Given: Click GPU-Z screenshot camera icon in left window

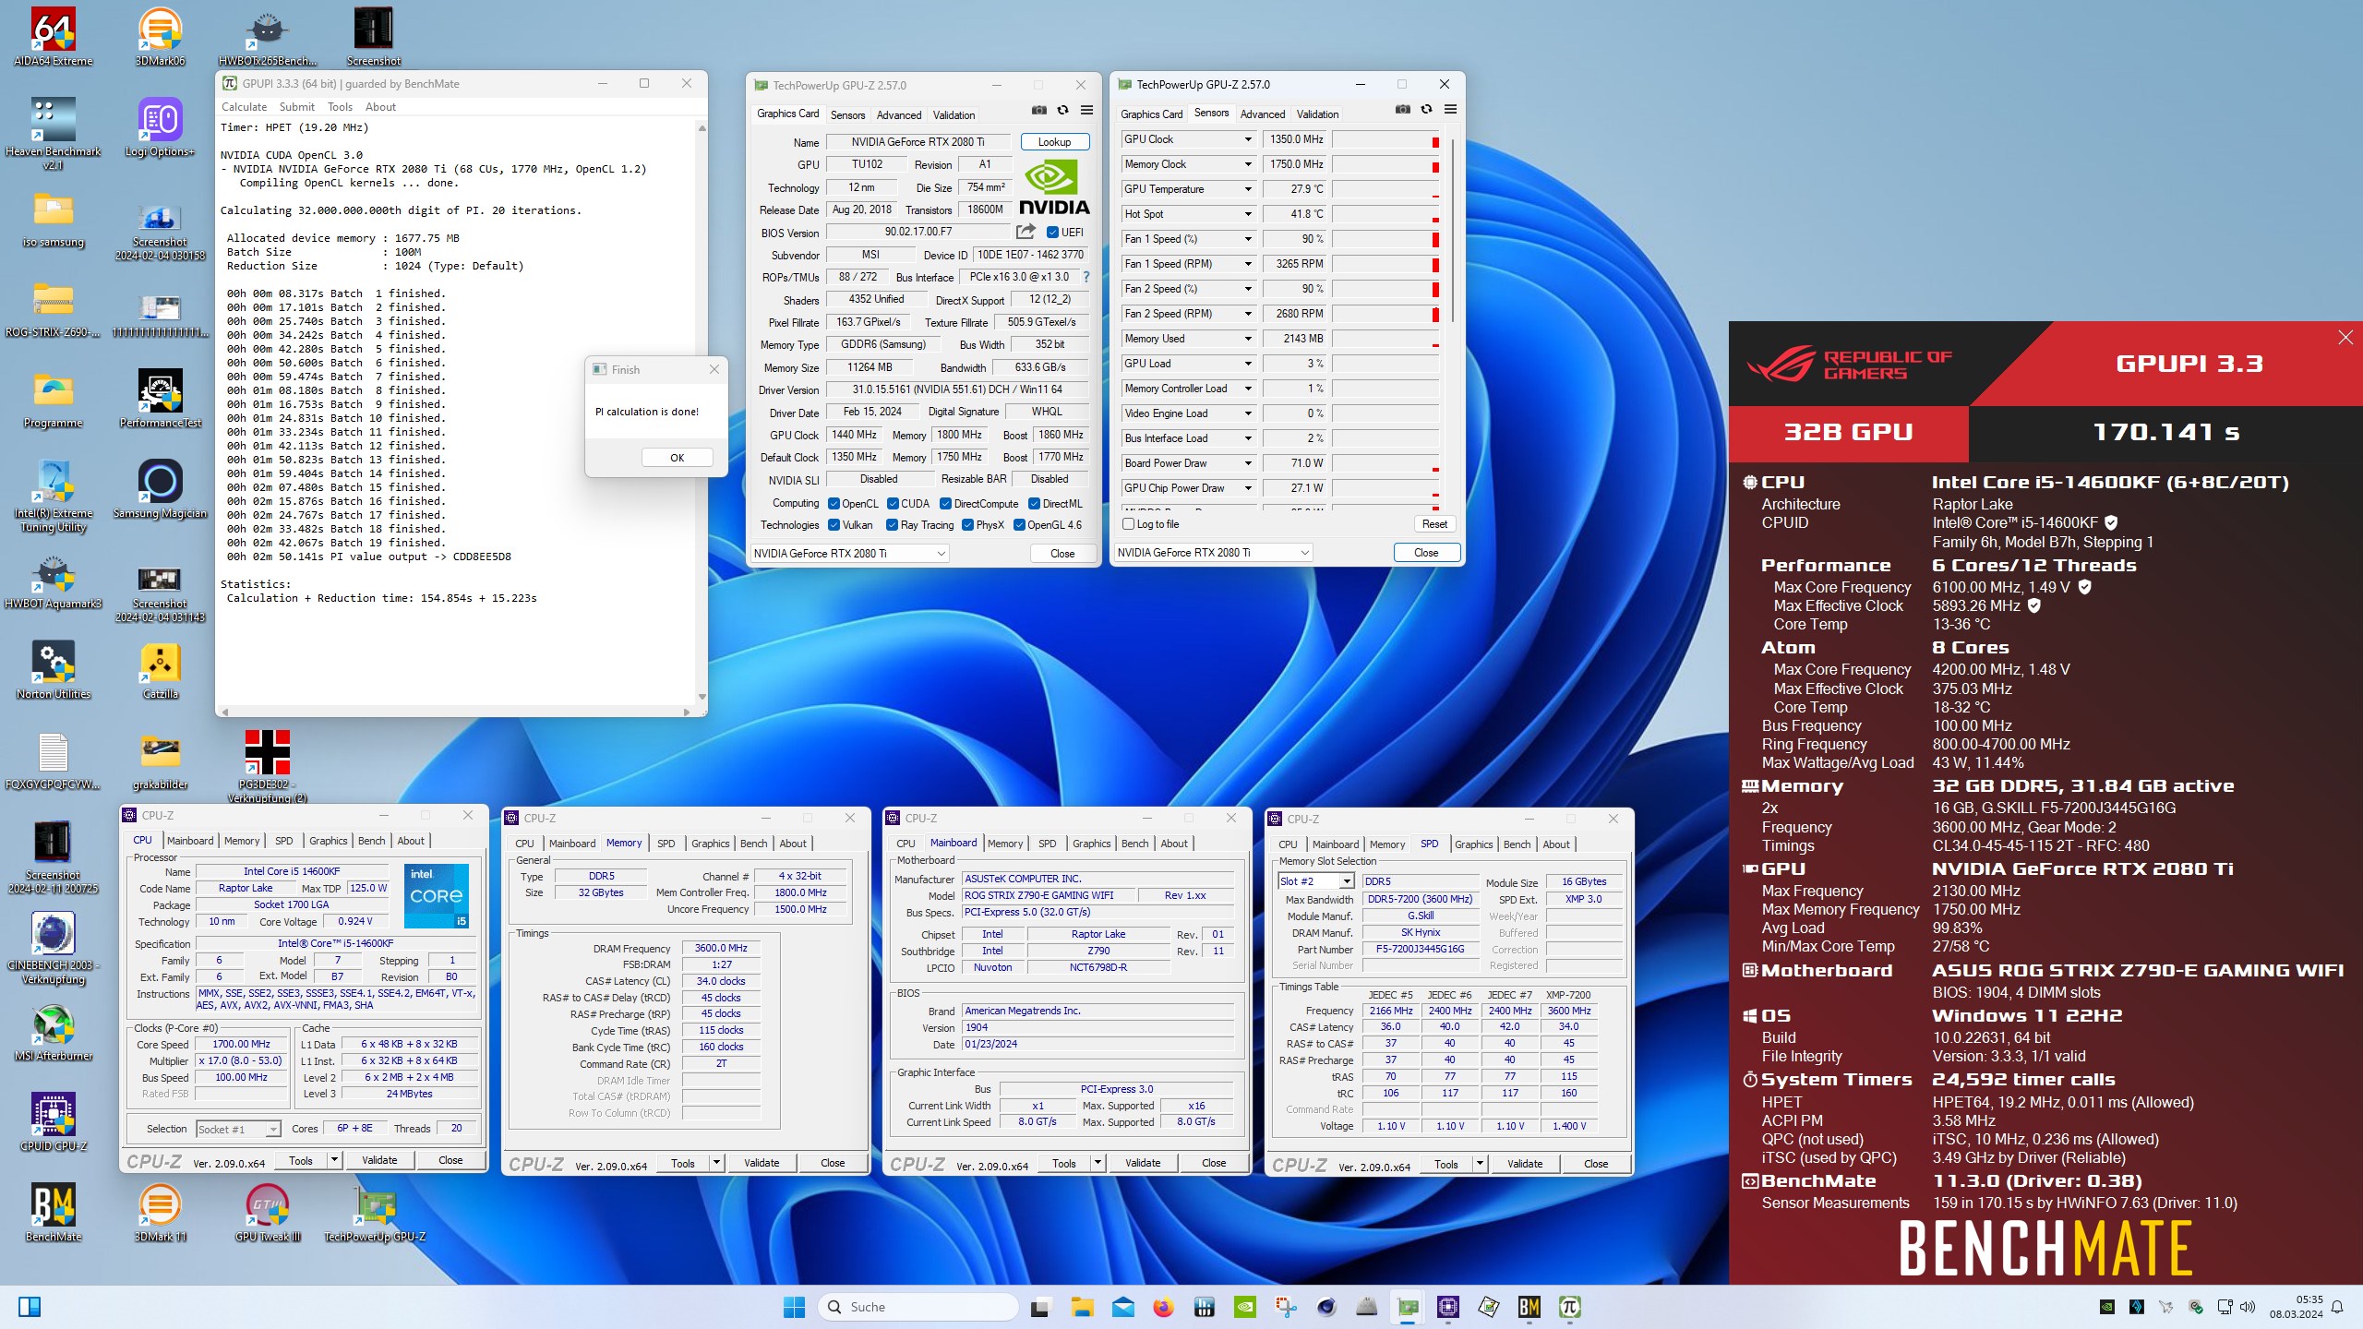Looking at the screenshot, I should tap(1039, 110).
